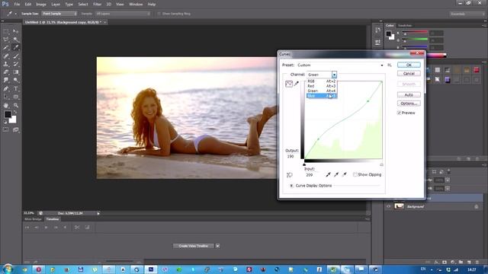
Task: Select the Rectangle shape tool
Action: 15,97
